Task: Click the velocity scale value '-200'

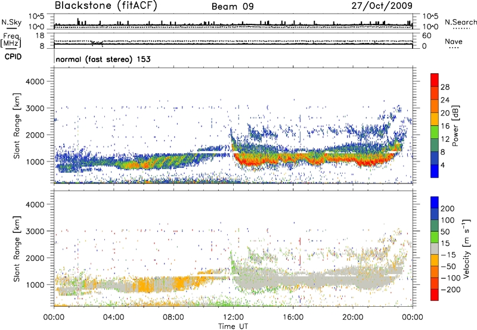Action: pos(451,289)
